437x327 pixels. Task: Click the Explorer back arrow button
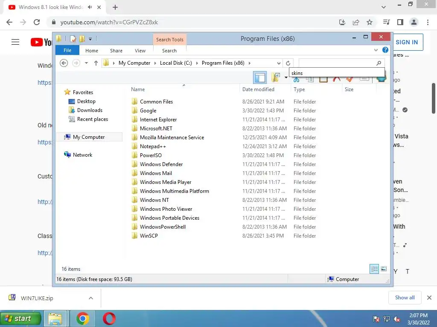point(64,63)
